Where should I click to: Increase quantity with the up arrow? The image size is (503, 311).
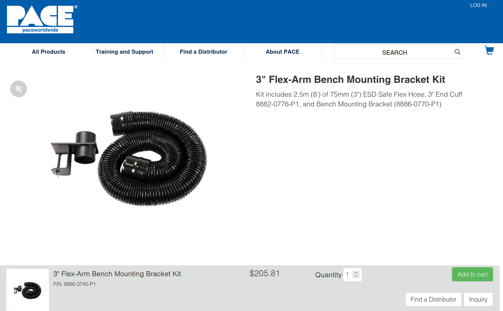[356, 273]
